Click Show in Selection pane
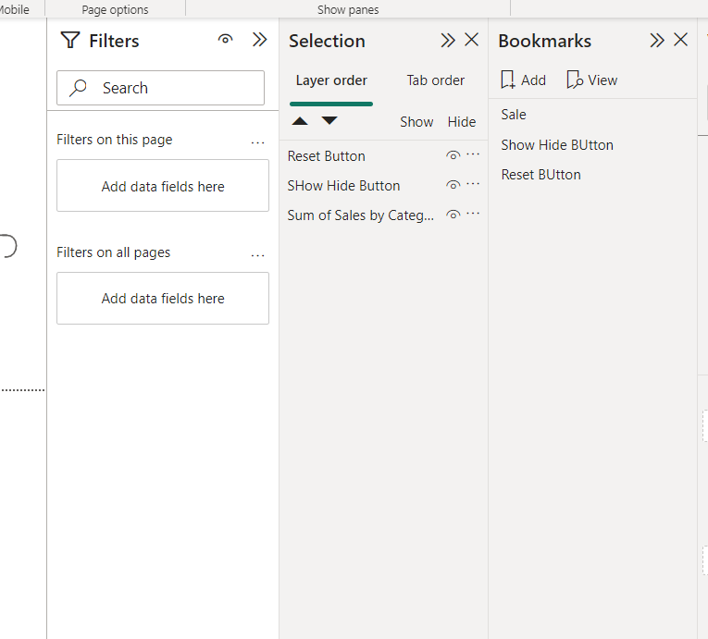This screenshot has width=708, height=639. tap(416, 122)
